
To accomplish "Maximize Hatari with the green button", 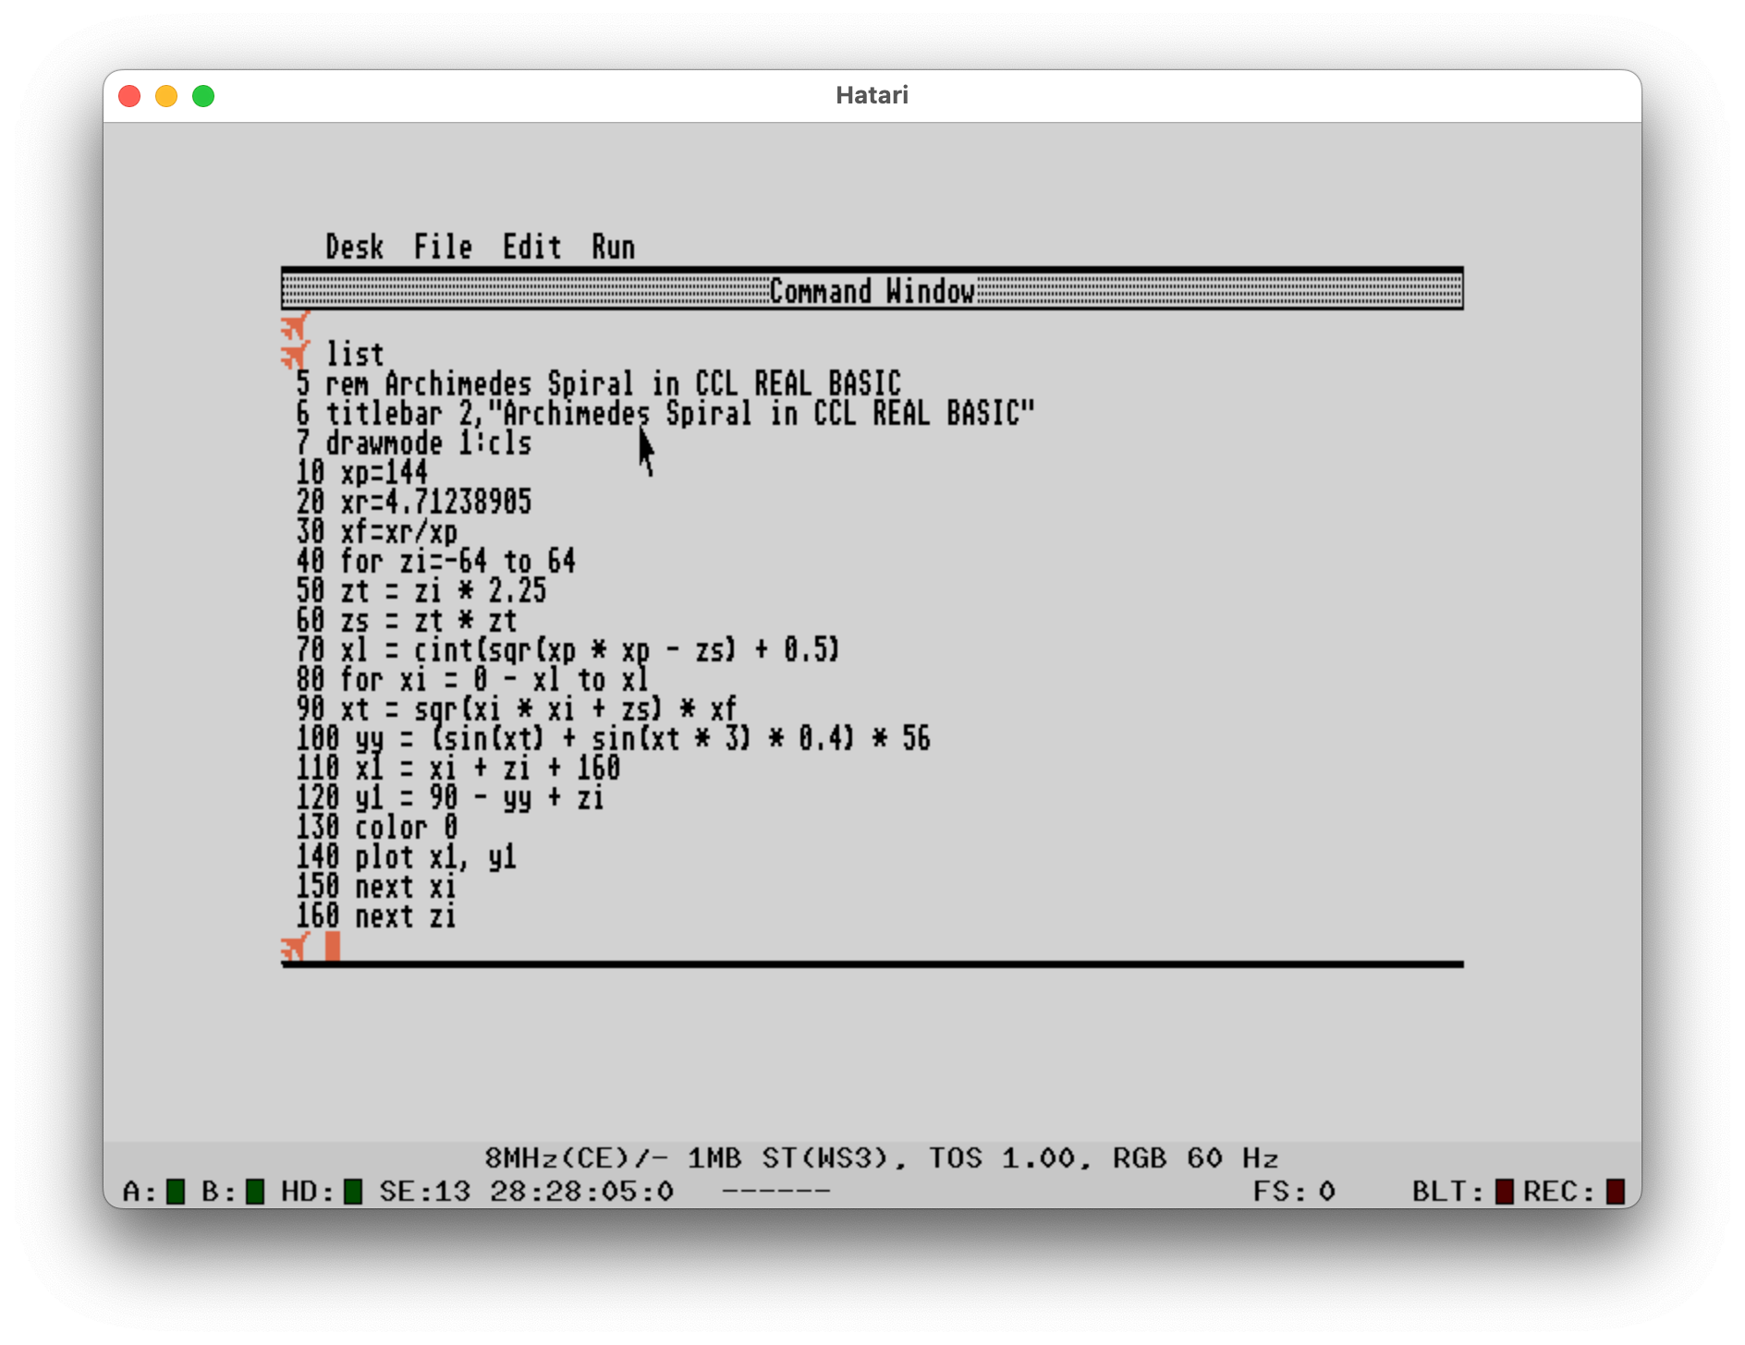I will [x=203, y=96].
